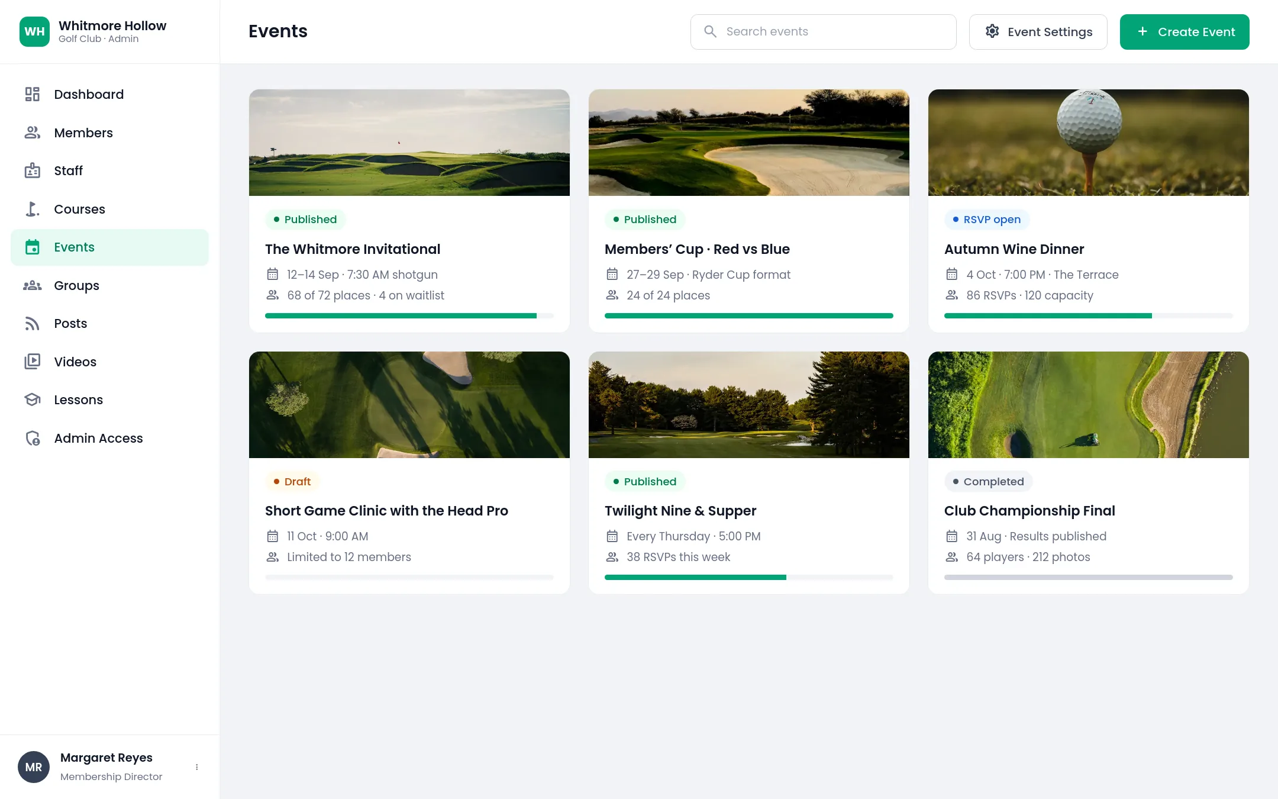The width and height of the screenshot is (1278, 799).
Task: Click people icon beside 38 RSVPs this week
Action: tap(612, 557)
